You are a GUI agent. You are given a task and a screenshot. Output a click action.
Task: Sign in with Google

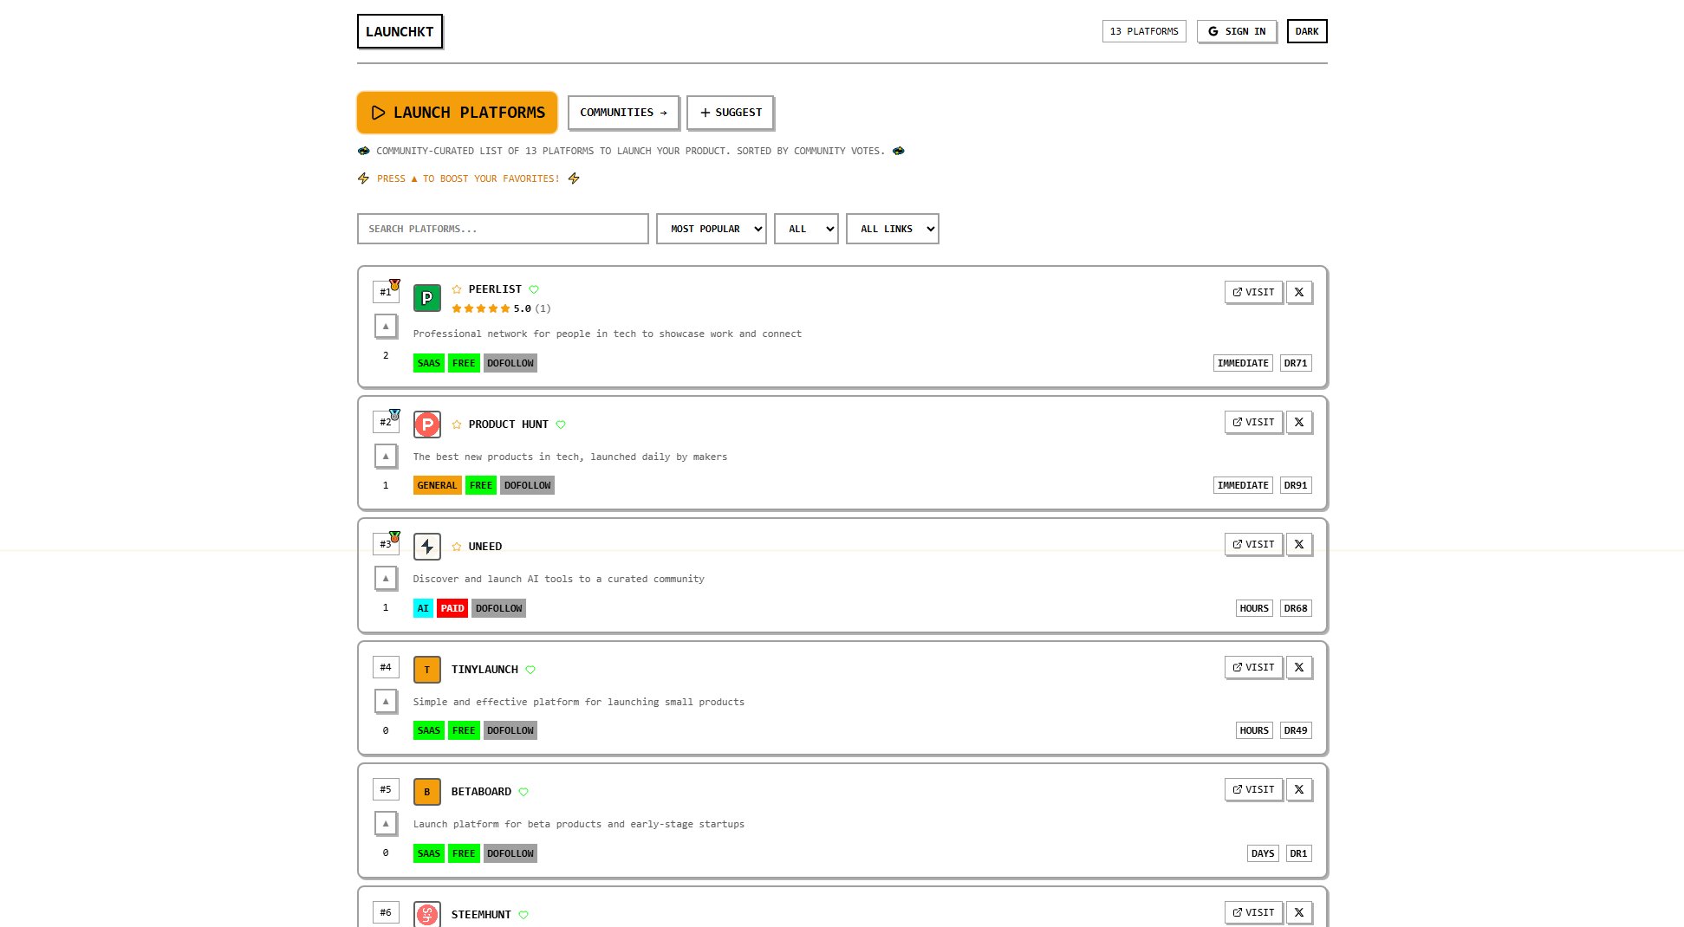coord(1237,31)
